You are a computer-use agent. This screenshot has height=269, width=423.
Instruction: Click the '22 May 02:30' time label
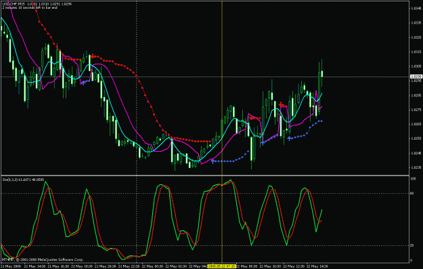(176, 266)
